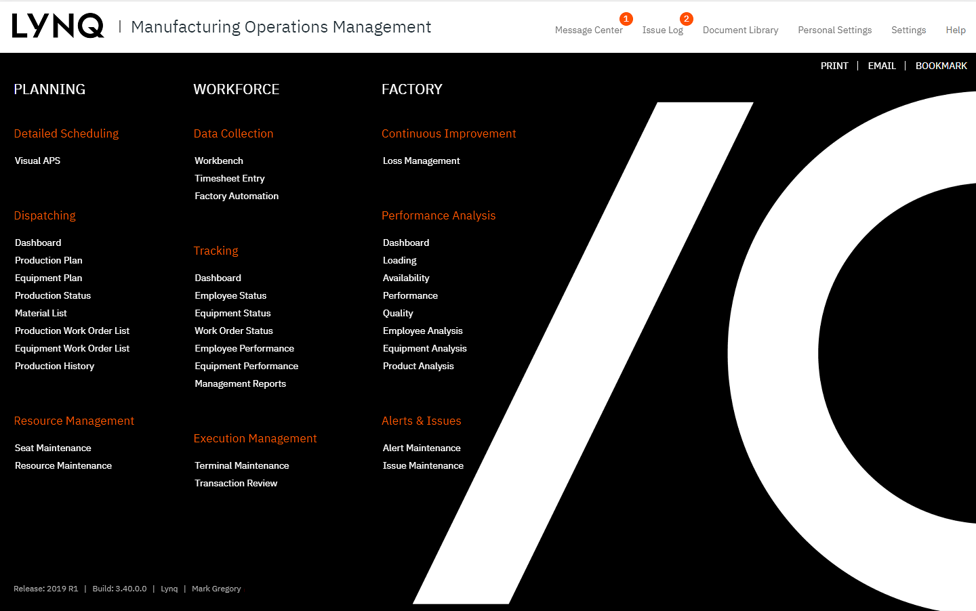976x611 pixels.
Task: Open the Help menu
Action: pos(956,30)
